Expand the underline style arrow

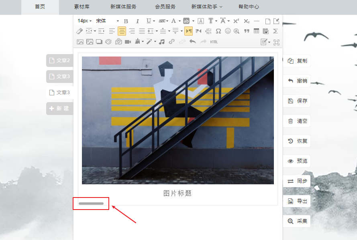154,21
